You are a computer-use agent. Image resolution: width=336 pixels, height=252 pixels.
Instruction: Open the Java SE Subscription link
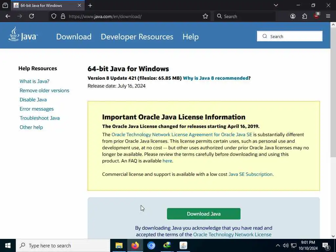tap(250, 174)
